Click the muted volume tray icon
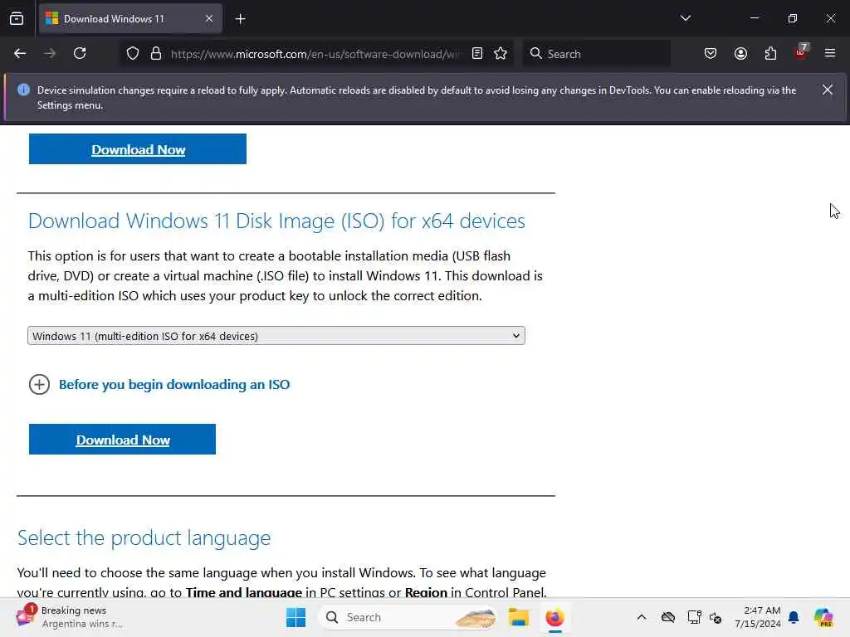Viewport: 850px width, 637px height. click(x=716, y=617)
